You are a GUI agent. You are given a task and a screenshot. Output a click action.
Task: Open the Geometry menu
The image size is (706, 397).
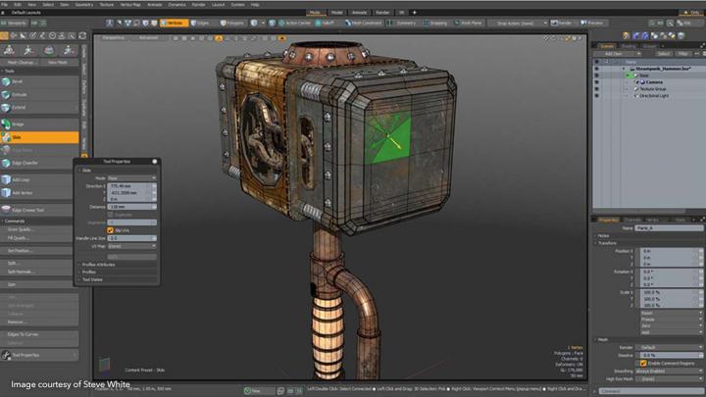click(x=83, y=5)
